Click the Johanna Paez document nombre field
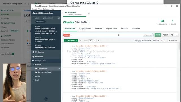181x102 pixels. click(x=81, y=48)
